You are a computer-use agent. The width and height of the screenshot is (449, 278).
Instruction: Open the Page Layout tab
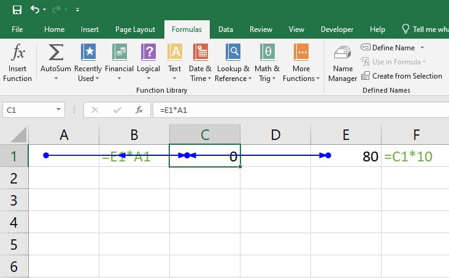[x=135, y=29]
